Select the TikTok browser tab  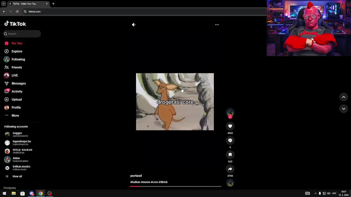point(28,4)
